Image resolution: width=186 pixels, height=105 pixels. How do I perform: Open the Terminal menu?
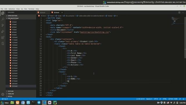(x=31, y=9)
